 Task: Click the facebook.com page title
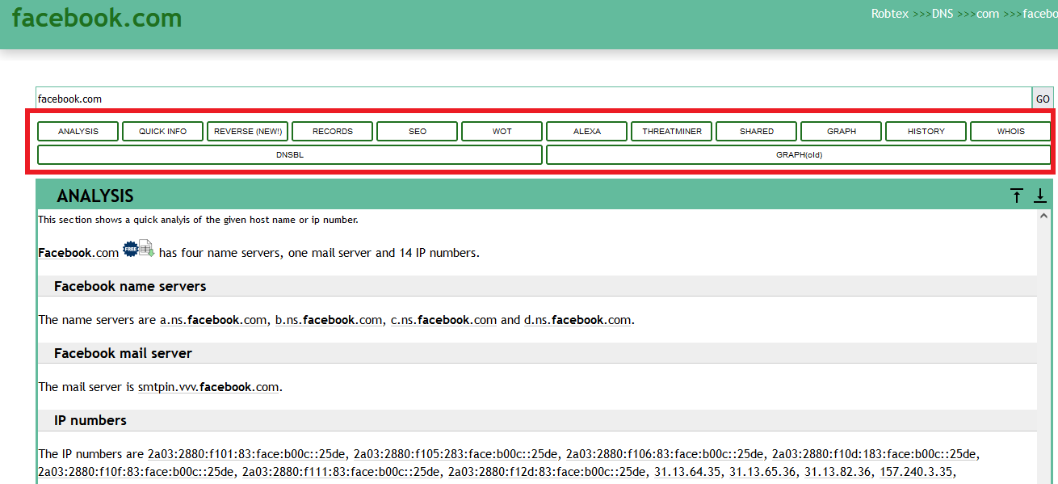(x=97, y=18)
